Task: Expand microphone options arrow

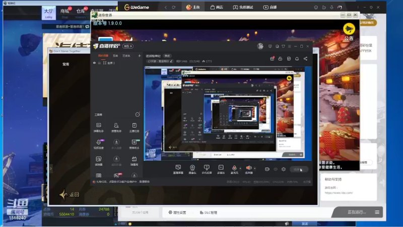Action: point(240,168)
